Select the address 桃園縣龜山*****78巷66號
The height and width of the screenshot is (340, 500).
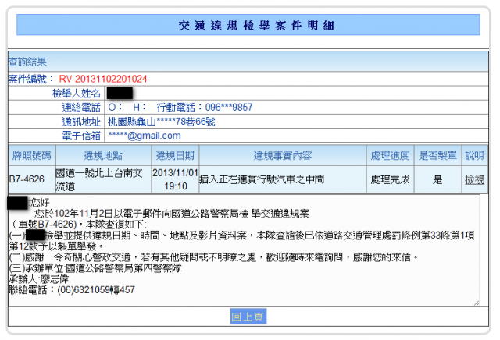point(162,122)
